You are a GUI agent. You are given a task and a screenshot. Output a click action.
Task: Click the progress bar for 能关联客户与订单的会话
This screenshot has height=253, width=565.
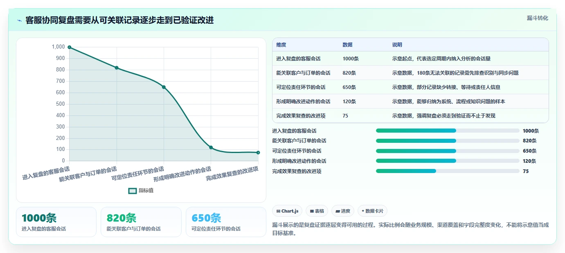(x=448, y=140)
